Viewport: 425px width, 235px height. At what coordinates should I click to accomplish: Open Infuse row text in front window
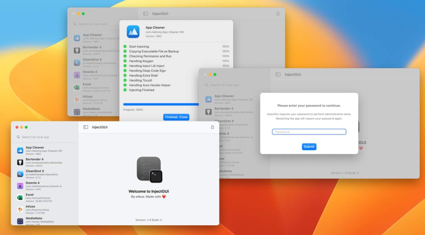click(x=38, y=210)
